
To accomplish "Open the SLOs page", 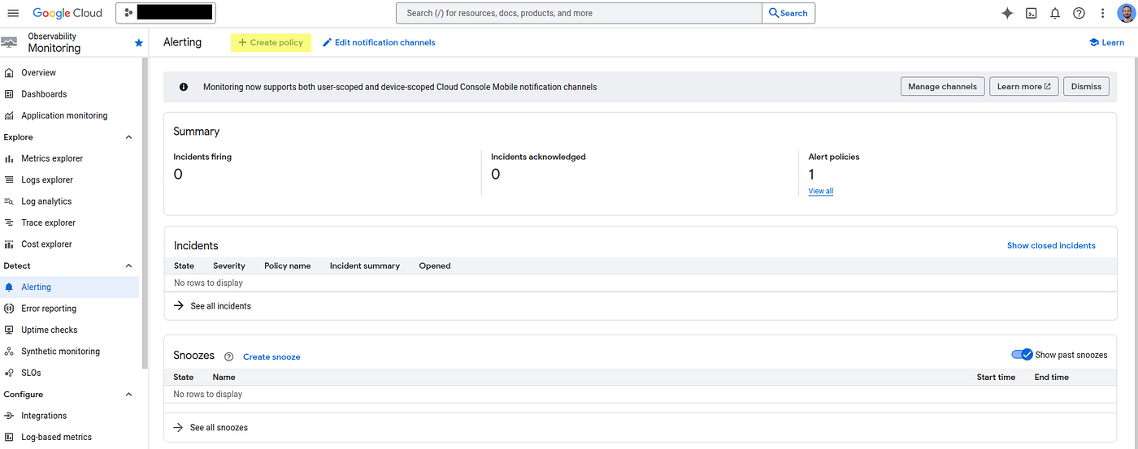I will point(31,373).
